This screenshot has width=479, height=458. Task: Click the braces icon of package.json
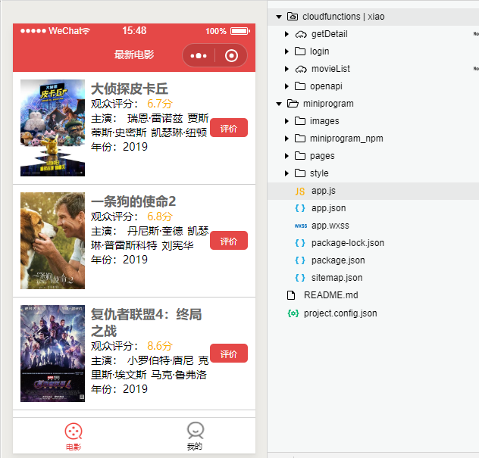[300, 260]
